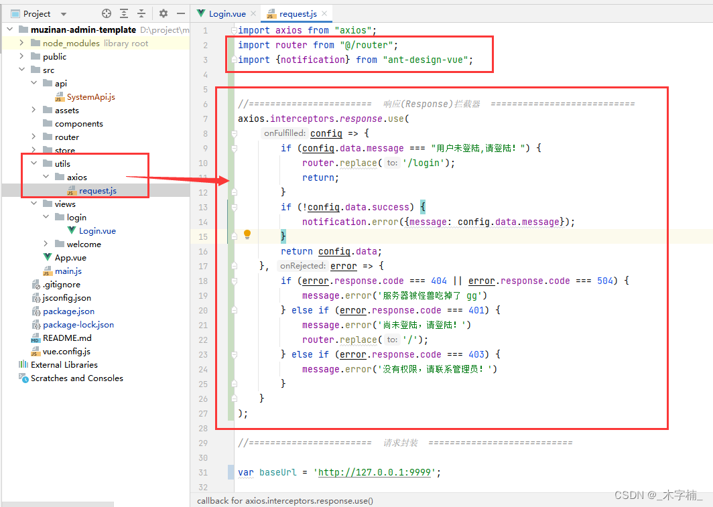Click the 'baseUrl' variable name

(x=277, y=472)
